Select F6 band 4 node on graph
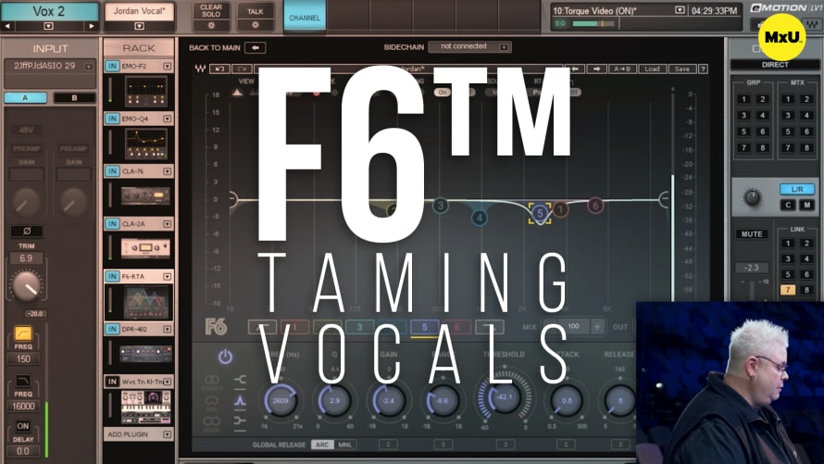Image resolution: width=824 pixels, height=464 pixels. point(479,217)
